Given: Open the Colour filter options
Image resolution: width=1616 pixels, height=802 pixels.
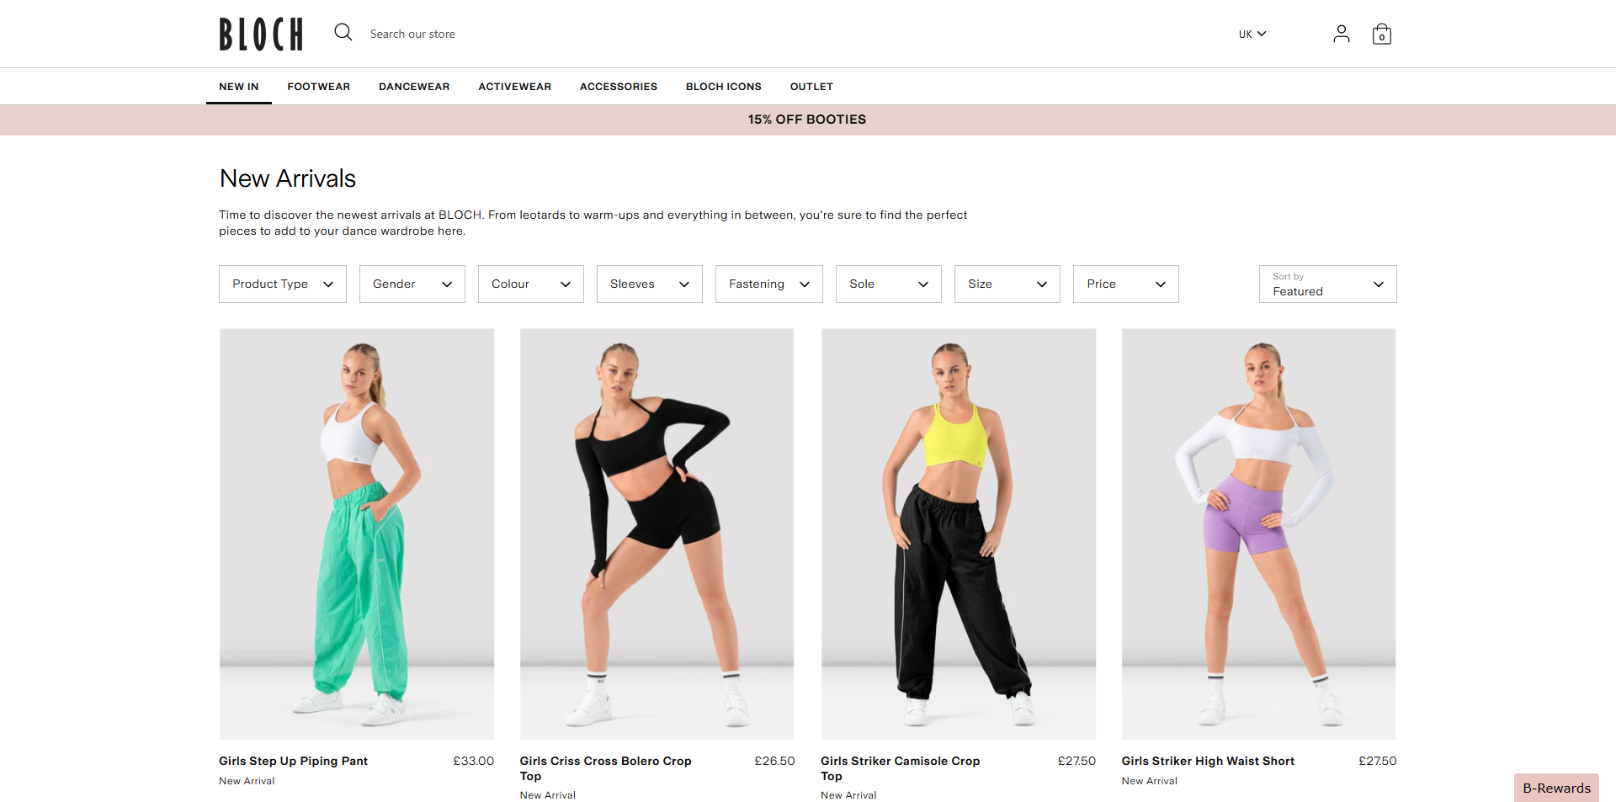Looking at the screenshot, I should pos(530,284).
